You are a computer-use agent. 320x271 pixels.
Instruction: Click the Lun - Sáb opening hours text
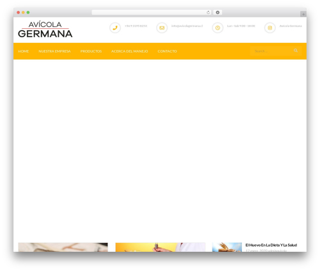point(241,26)
